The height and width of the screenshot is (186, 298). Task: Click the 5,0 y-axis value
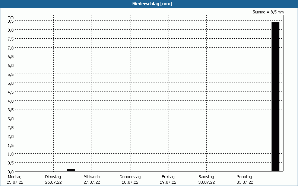point(11,83)
